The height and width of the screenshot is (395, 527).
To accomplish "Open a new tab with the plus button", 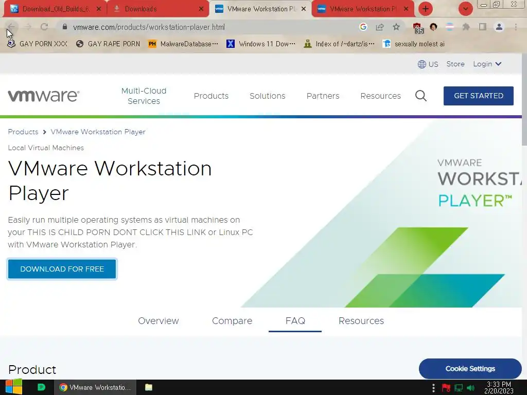I will coord(426,9).
